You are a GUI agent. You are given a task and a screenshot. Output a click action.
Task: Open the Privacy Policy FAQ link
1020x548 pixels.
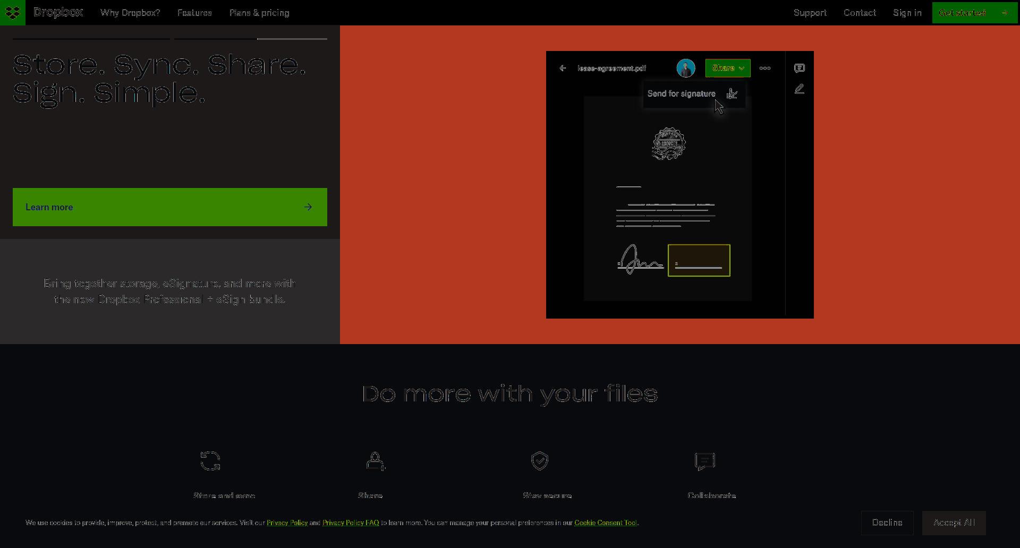[x=351, y=523]
